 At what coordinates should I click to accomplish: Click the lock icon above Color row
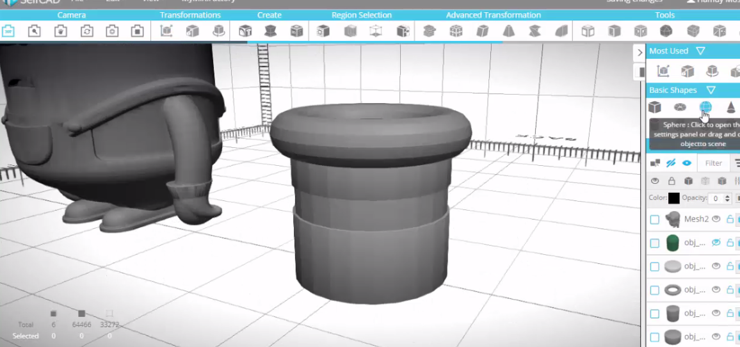[x=672, y=181]
